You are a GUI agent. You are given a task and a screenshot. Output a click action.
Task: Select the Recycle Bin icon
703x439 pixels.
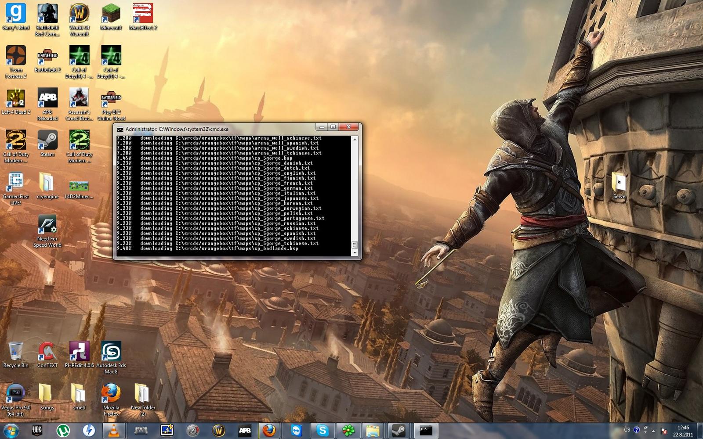click(x=16, y=352)
